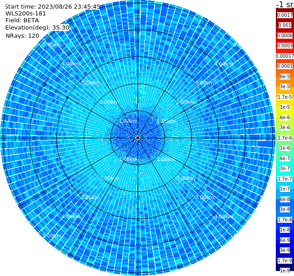Click the 6e-8 colorbar label
The height and width of the screenshot is (276, 294).
point(285,199)
